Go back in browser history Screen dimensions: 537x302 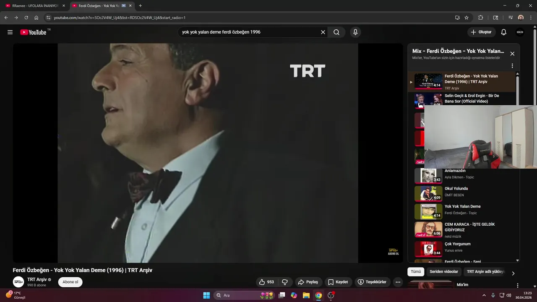6,18
